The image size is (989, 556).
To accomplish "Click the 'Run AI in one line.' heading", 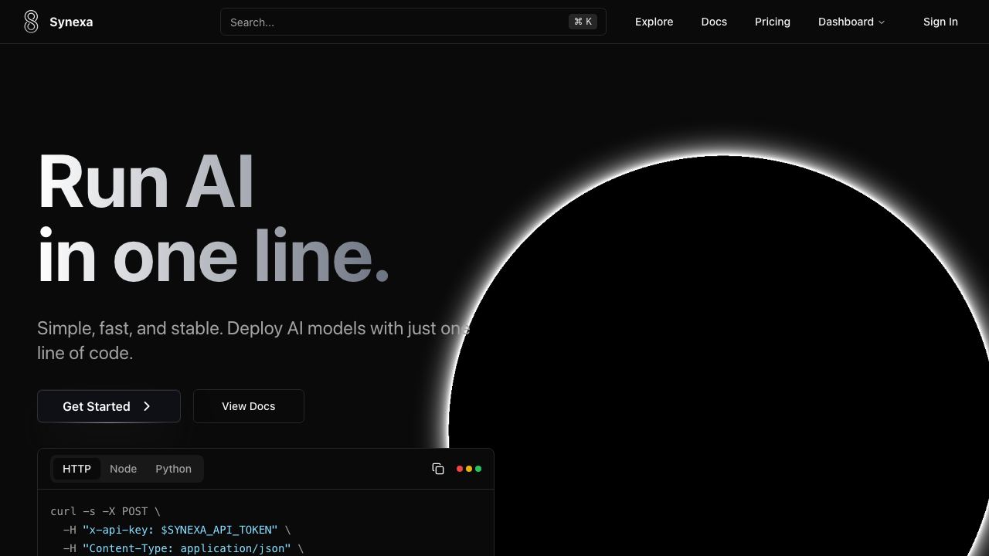I will coord(213,219).
